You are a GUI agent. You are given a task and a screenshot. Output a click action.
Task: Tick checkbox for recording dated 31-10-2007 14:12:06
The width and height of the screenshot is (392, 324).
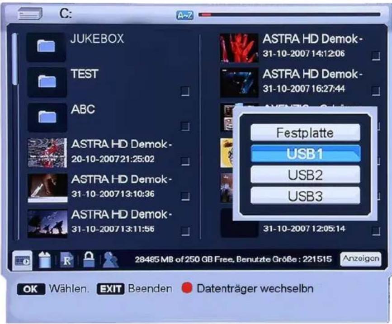tap(376, 56)
